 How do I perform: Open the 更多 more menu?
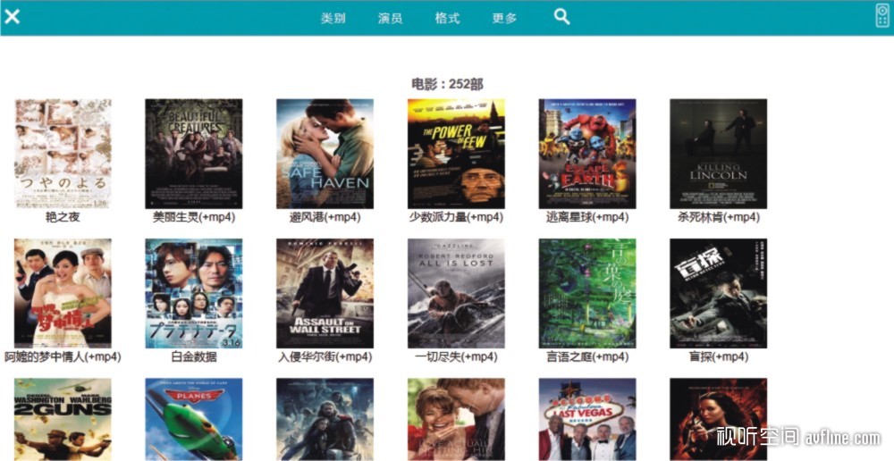coord(504,18)
